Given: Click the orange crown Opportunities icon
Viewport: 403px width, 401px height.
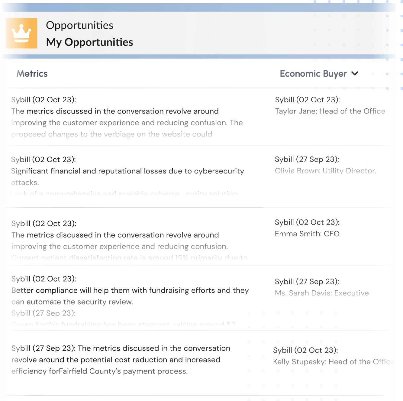Looking at the screenshot, I should (x=21, y=33).
